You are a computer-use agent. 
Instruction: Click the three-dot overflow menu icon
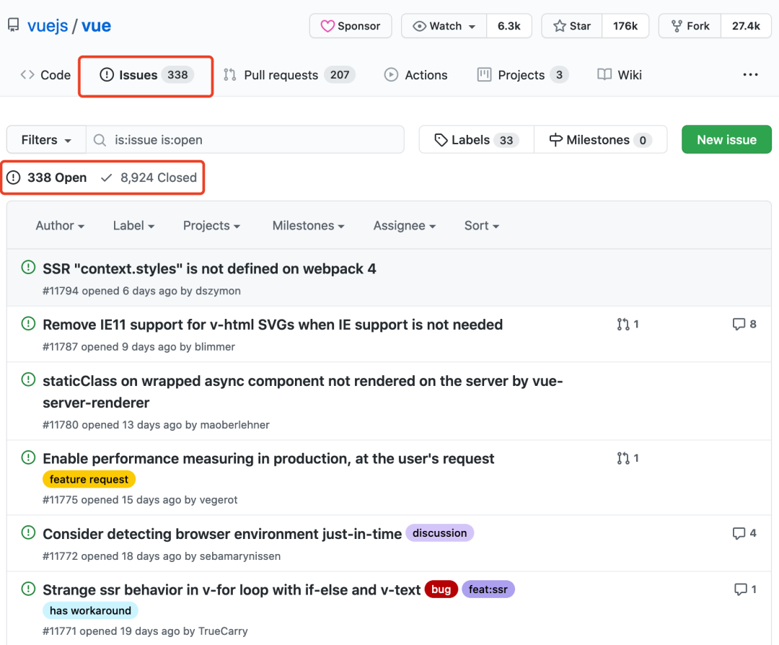tap(750, 75)
